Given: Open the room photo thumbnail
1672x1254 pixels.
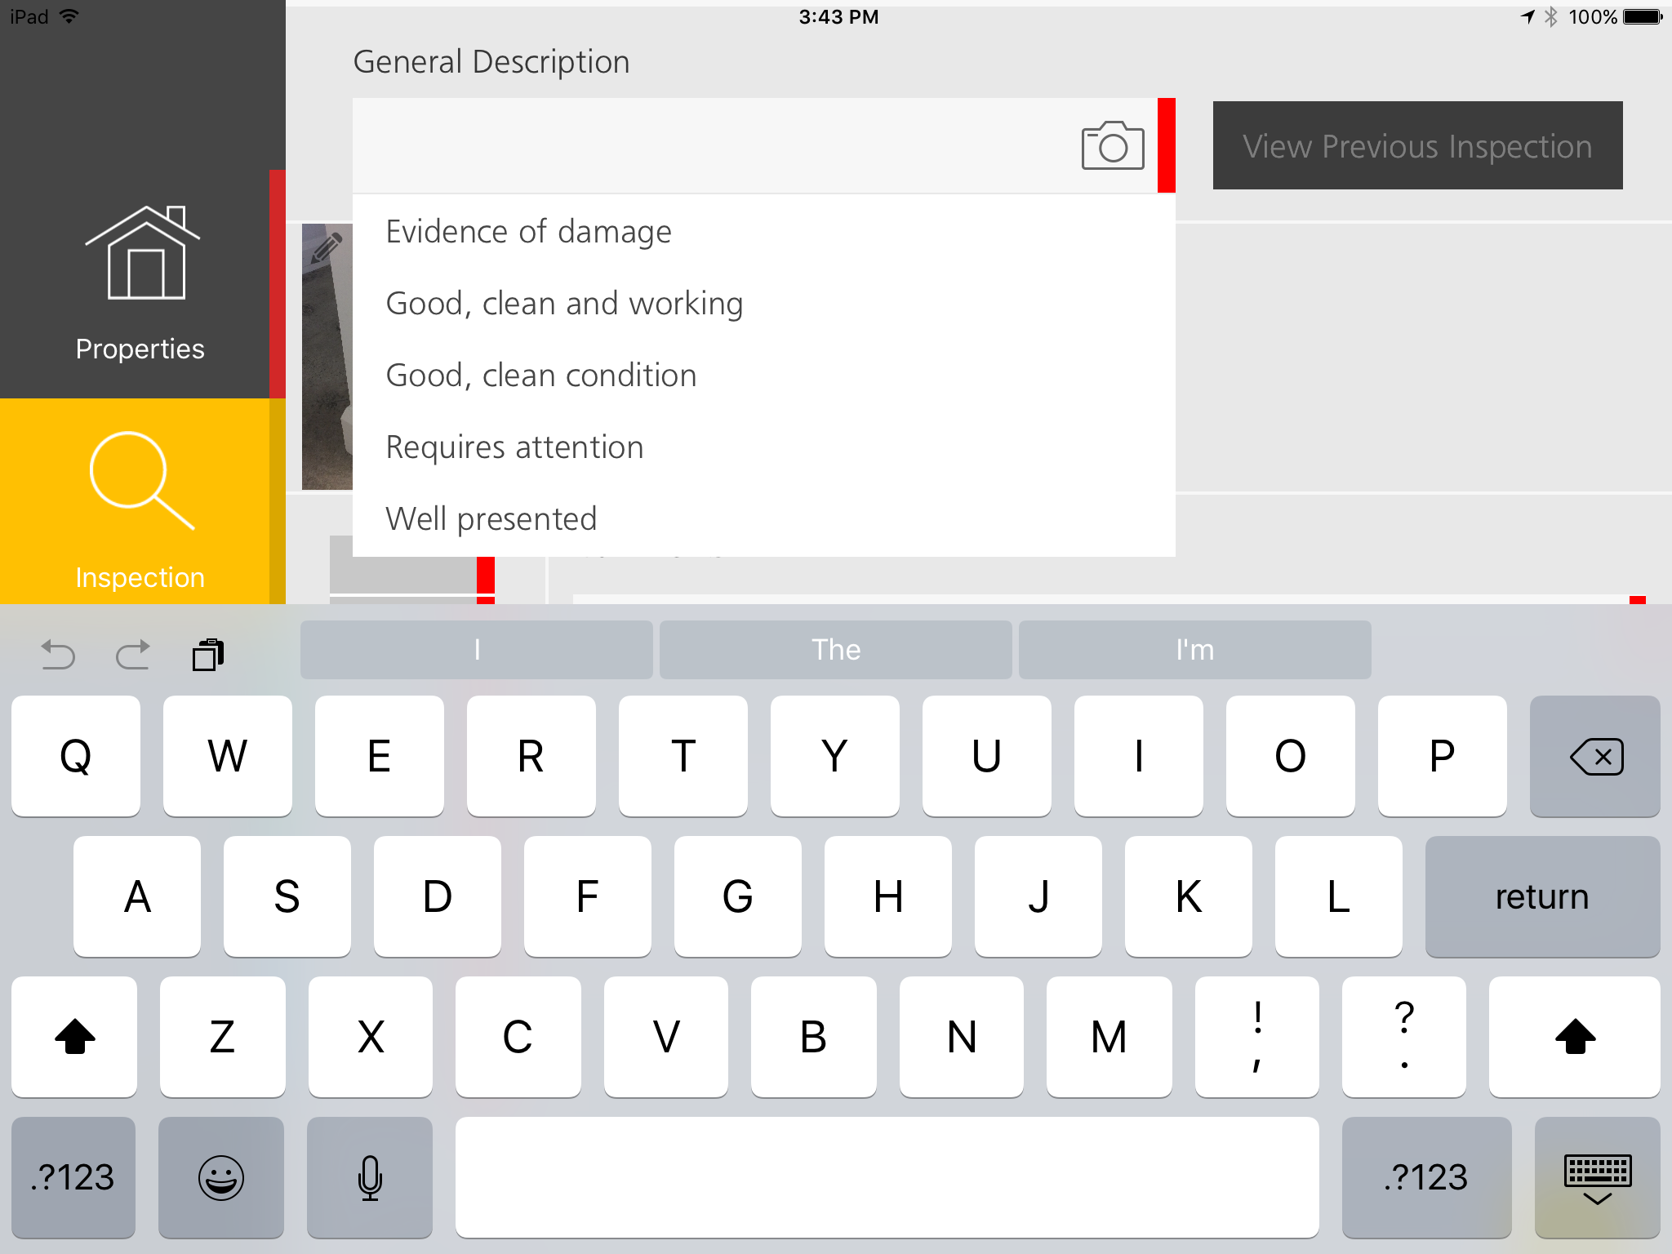Looking at the screenshot, I should (x=327, y=357).
